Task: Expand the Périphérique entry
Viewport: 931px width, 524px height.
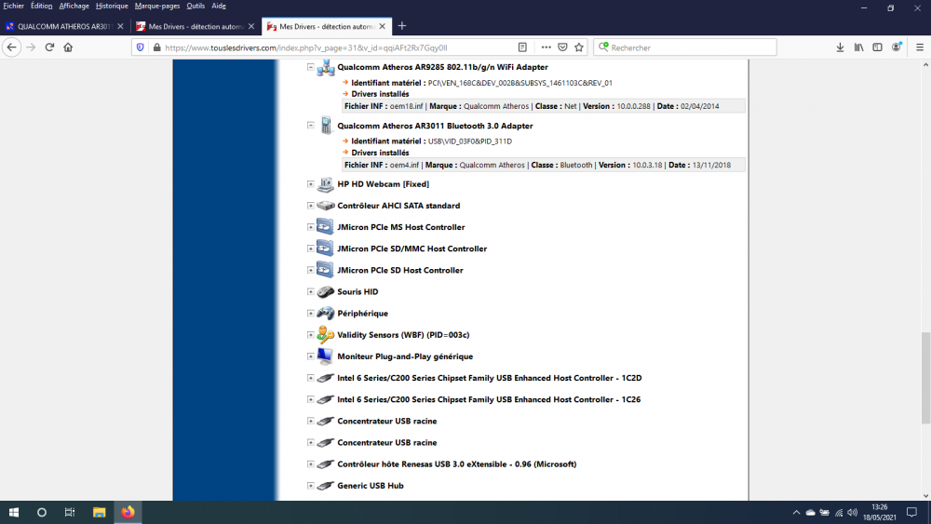Action: (x=311, y=313)
